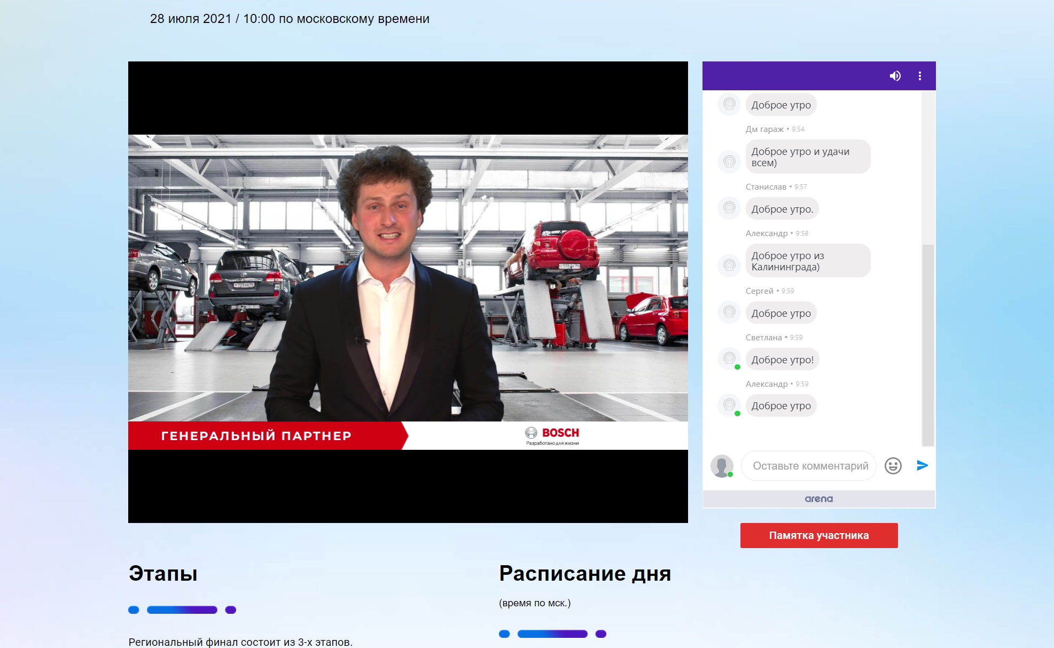Click avatar next to 'Доброе утро и удачи всем)'
The image size is (1054, 648).
point(729,161)
